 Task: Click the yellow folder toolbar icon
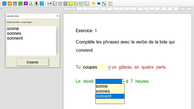coord(93,4)
